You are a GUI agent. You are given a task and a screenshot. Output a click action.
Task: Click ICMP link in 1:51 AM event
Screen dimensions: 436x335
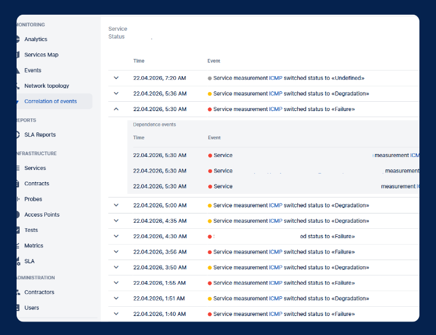point(276,299)
